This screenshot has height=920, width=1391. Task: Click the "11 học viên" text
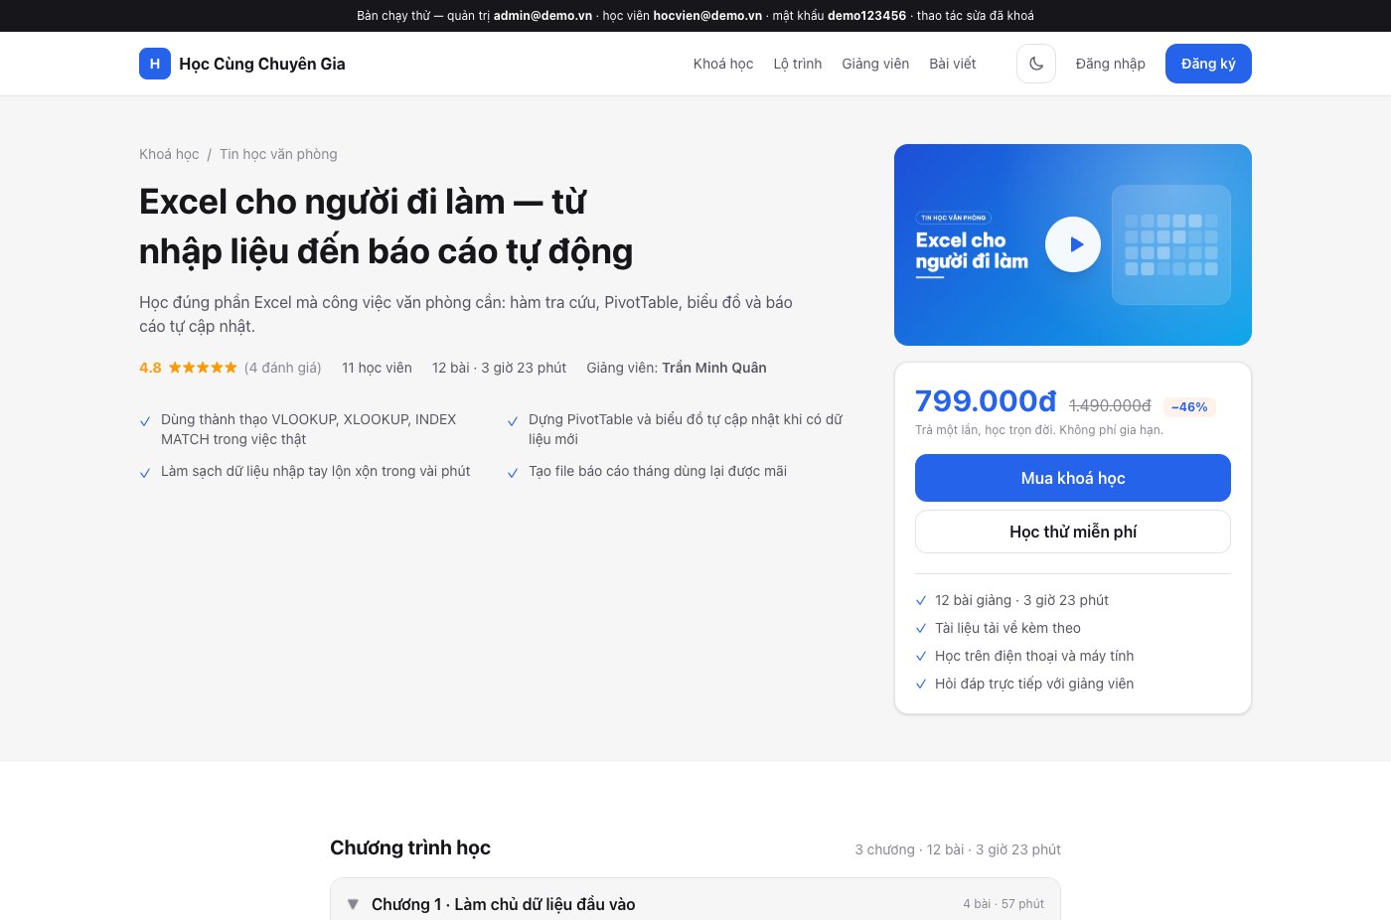pyautogui.click(x=377, y=368)
